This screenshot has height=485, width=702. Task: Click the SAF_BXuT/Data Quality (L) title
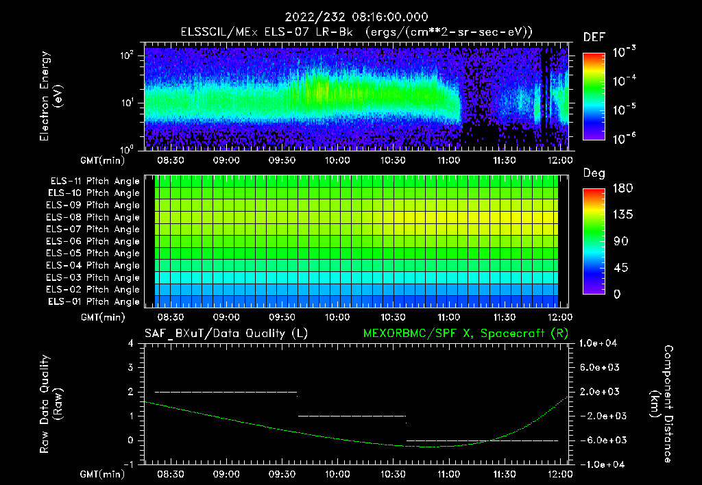(226, 334)
